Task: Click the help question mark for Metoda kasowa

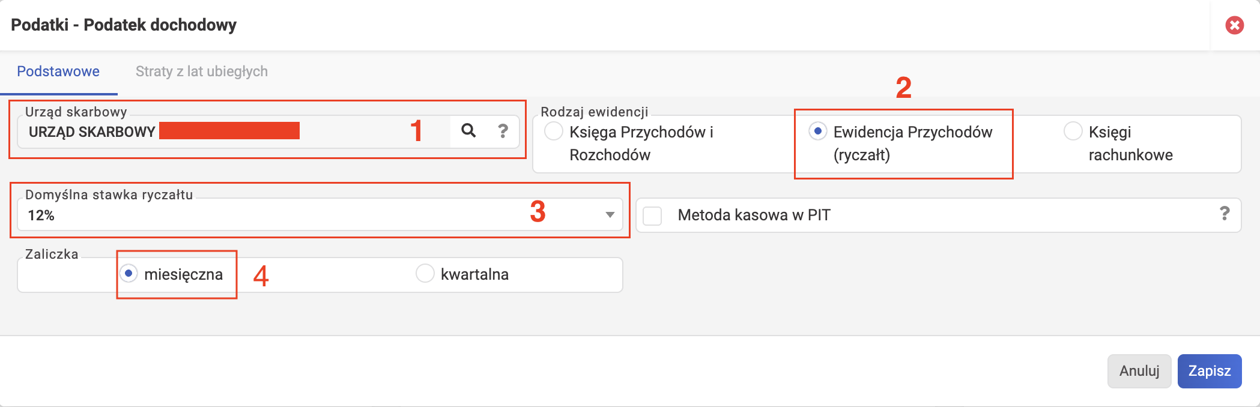Action: [1225, 214]
